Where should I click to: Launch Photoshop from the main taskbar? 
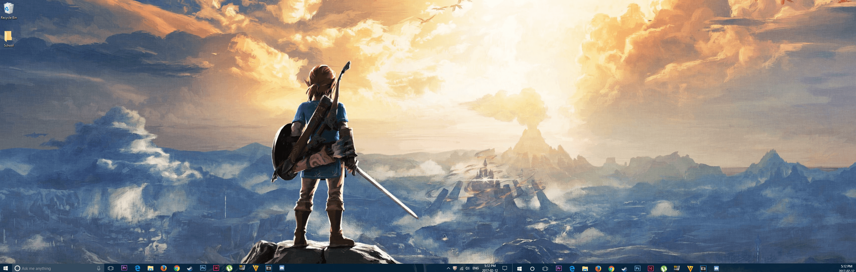click(203, 268)
